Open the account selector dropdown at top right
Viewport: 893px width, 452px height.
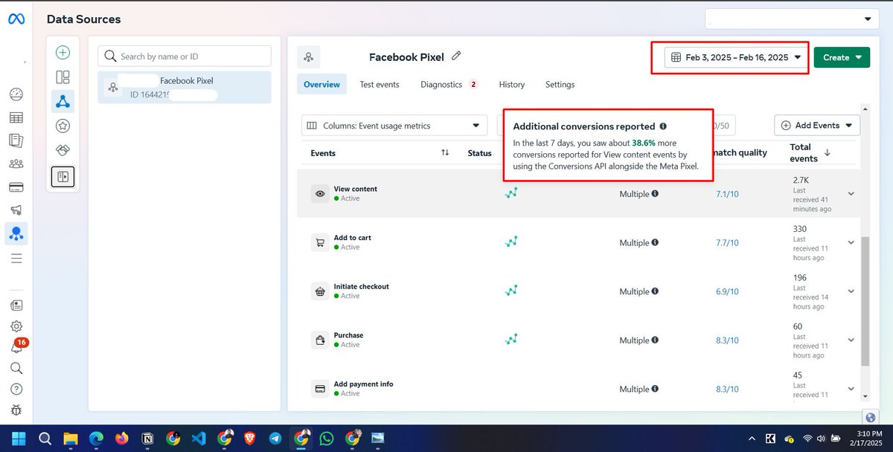pos(791,19)
